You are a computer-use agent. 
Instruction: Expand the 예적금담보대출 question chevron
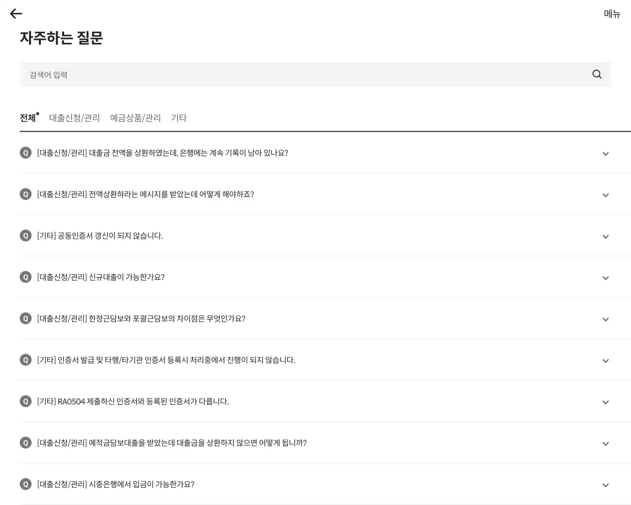(606, 444)
